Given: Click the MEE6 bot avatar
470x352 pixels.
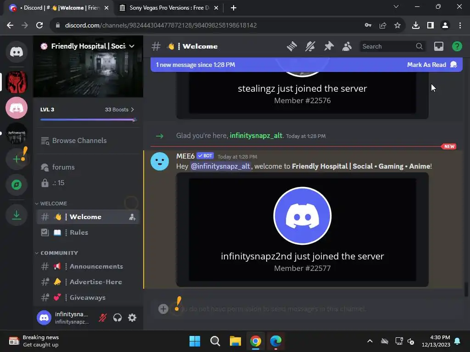Looking at the screenshot, I should [160, 161].
